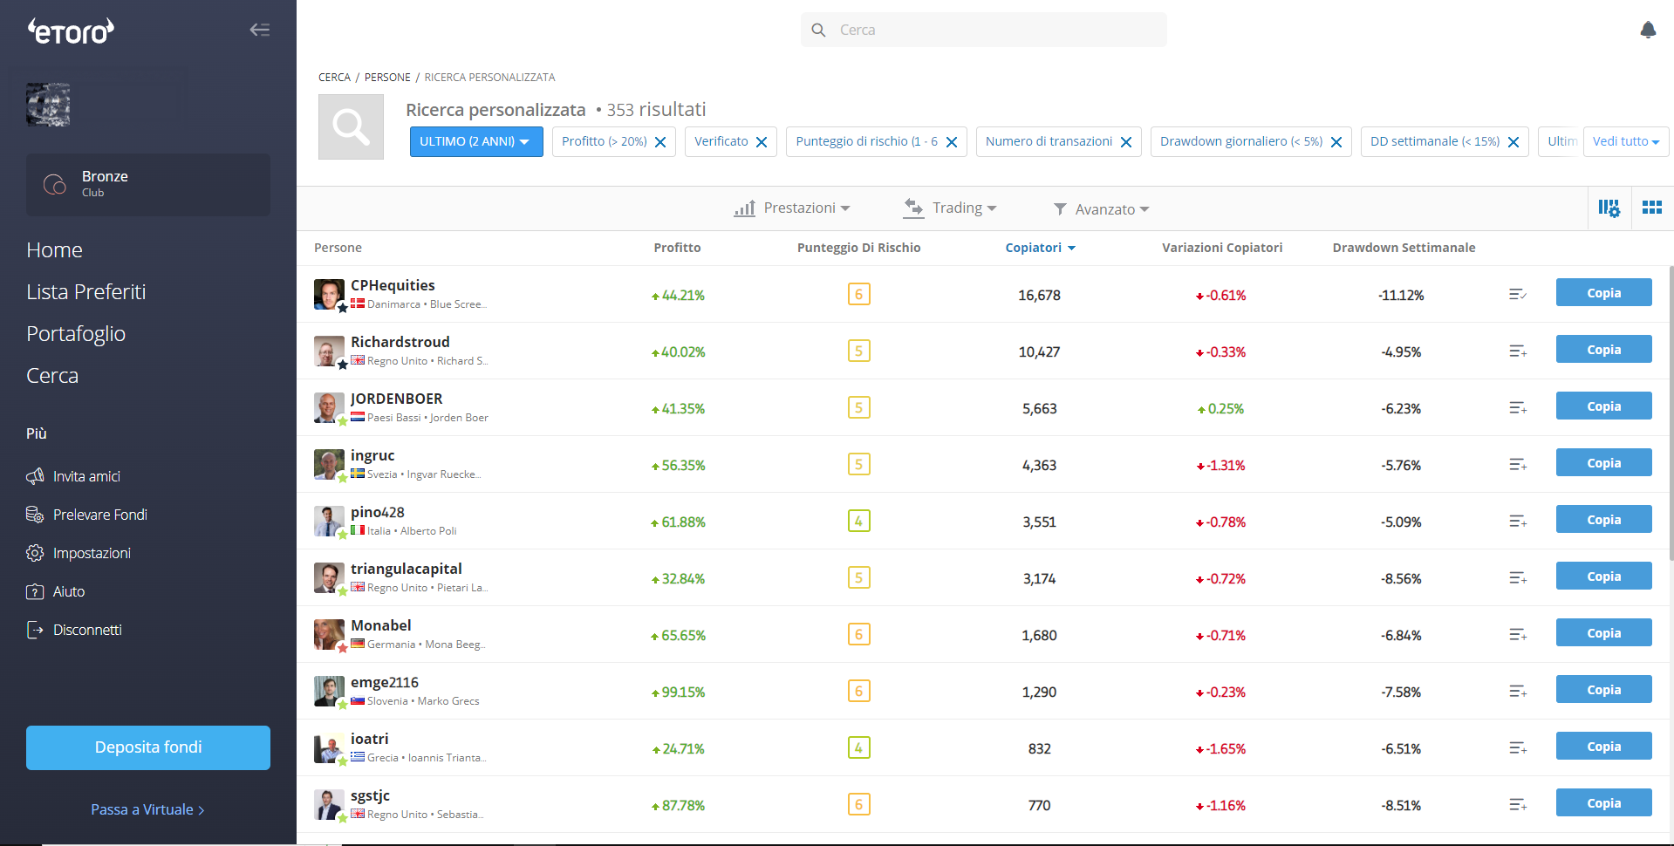
Task: Copy trader sgstjc
Action: point(1603,803)
